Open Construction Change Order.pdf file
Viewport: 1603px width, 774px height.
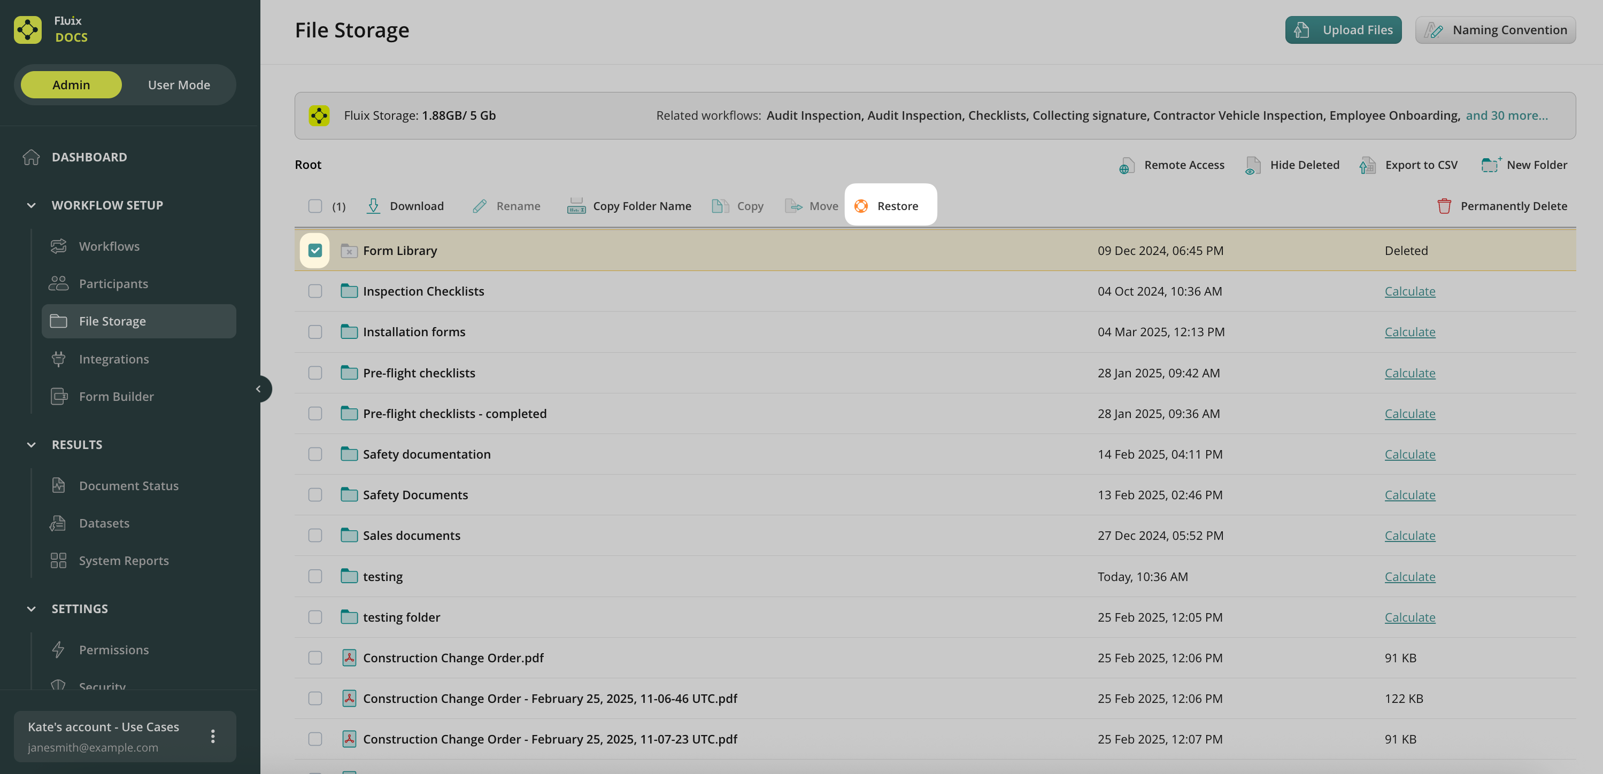[453, 657]
